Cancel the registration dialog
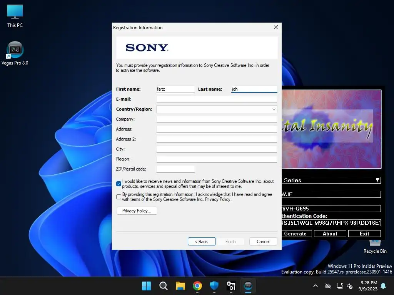Image resolution: width=394 pixels, height=295 pixels. (x=263, y=241)
